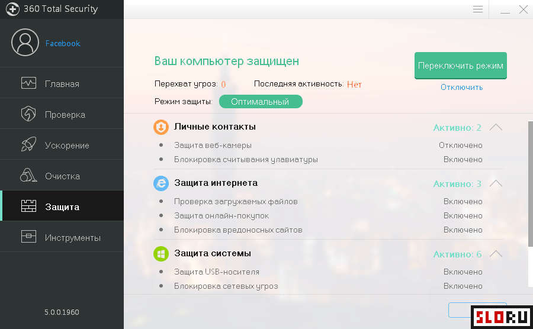Click the Активно: 6 label
This screenshot has width=533, height=329.
457,254
